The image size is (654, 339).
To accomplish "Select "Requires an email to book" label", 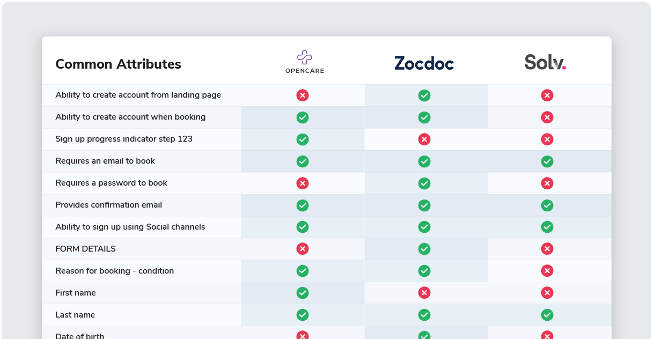I will point(105,161).
